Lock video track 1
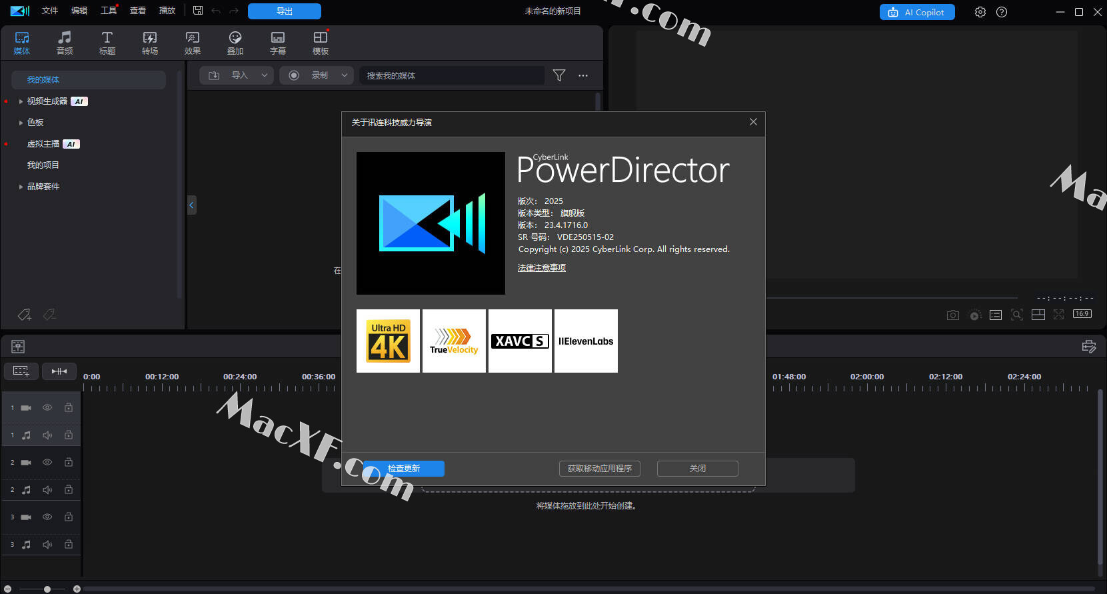The width and height of the screenshot is (1107, 594). click(69, 407)
